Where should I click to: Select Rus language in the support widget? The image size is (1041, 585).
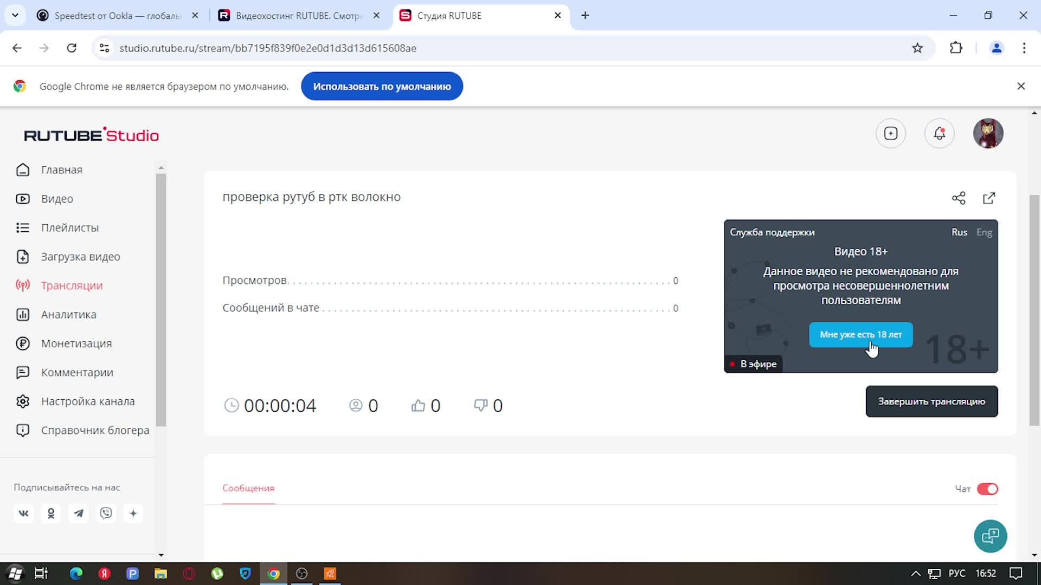coord(959,232)
